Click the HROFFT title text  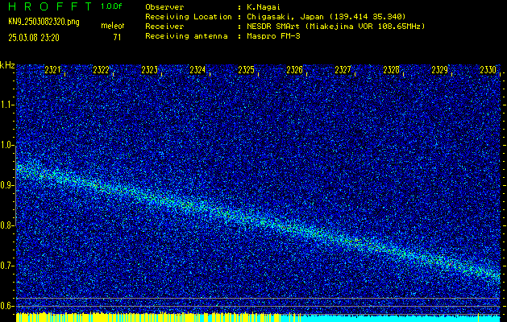[x=50, y=6]
